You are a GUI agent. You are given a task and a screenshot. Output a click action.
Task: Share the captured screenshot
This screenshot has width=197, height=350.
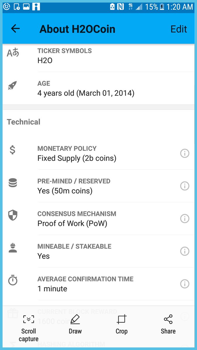(x=168, y=324)
